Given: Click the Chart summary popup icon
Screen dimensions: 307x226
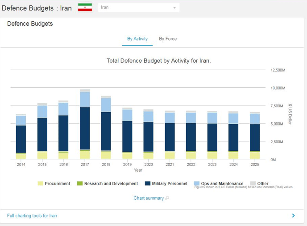Looking at the screenshot, I should 167,198.
